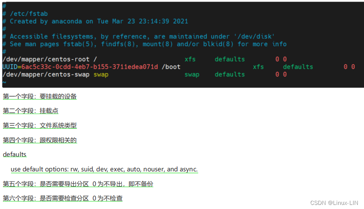Select the yellow swap mount point
The image size is (364, 209).
101,74
